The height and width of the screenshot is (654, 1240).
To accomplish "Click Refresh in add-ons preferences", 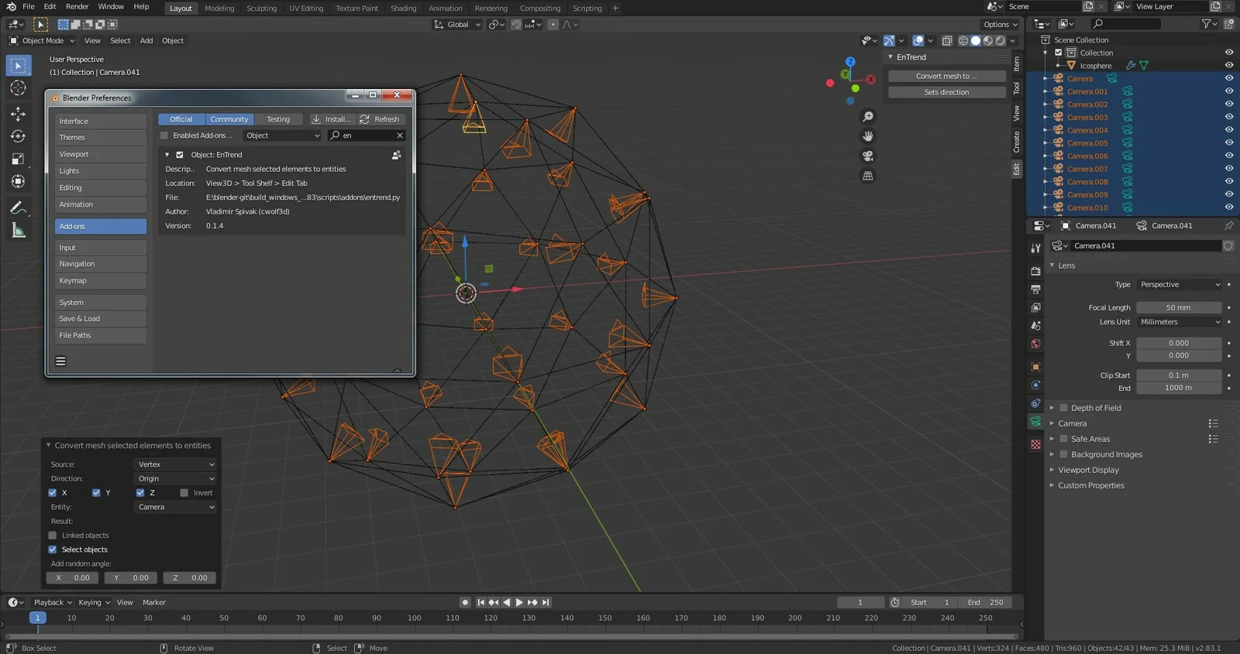I will 380,119.
